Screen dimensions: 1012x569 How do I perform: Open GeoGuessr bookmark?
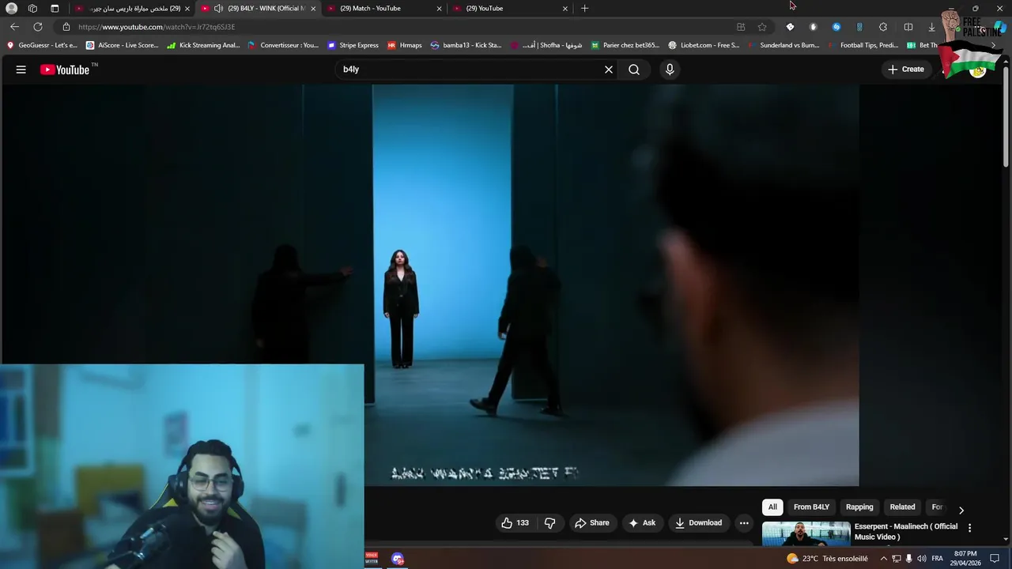tap(42, 45)
